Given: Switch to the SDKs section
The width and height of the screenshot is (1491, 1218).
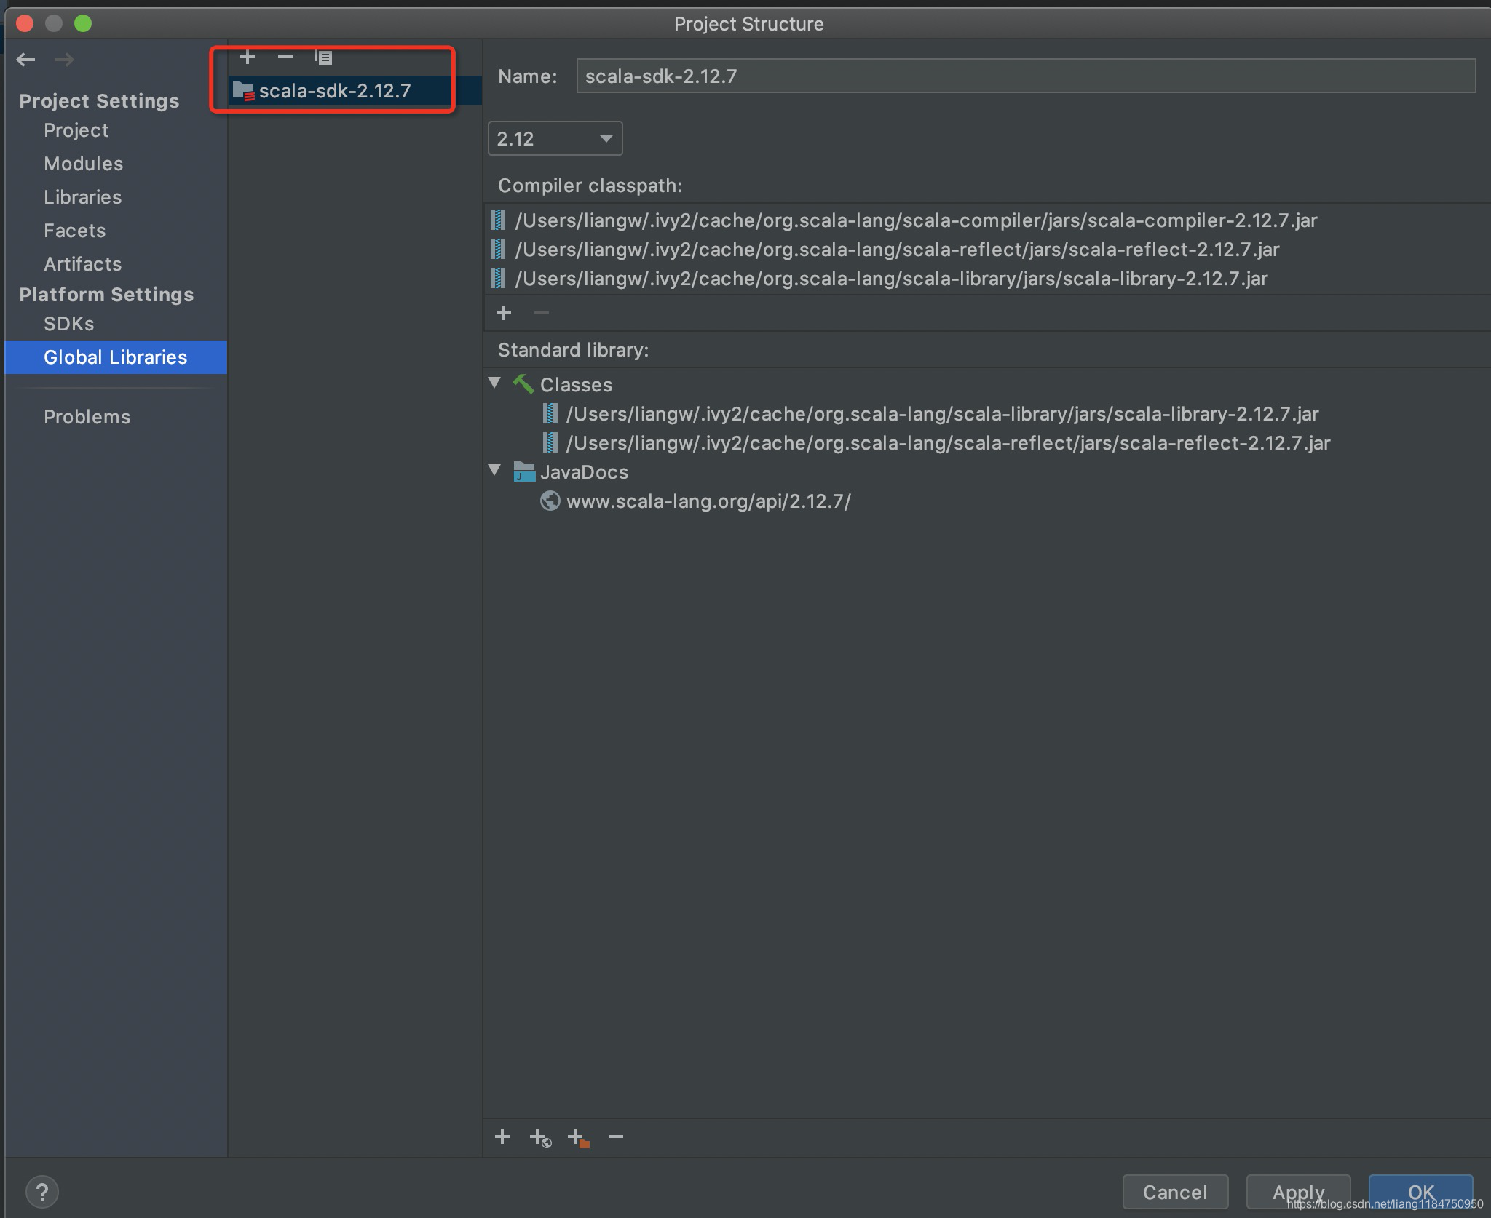Looking at the screenshot, I should click(68, 324).
